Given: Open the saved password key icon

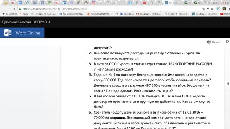Looking at the screenshot, I should coord(208,9).
